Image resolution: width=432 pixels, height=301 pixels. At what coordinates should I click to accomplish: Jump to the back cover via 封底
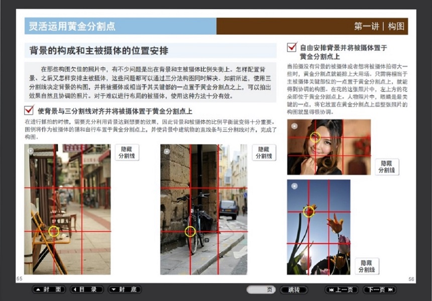click(125, 289)
